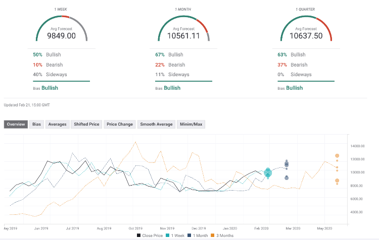This screenshot has height=240, width=379.
Task: Click the top orange 3 Months bubble
Action: coord(337,156)
